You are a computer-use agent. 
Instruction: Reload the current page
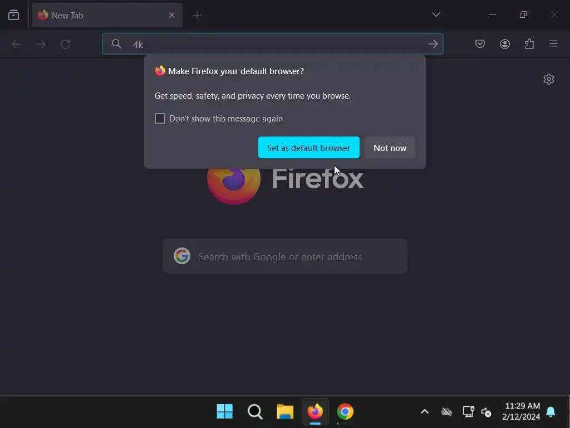[x=66, y=44]
